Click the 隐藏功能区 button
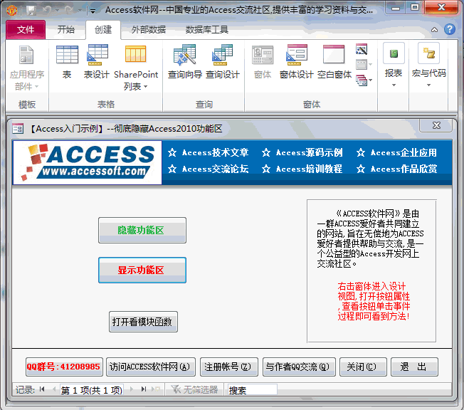464x410 pixels. [x=142, y=231]
